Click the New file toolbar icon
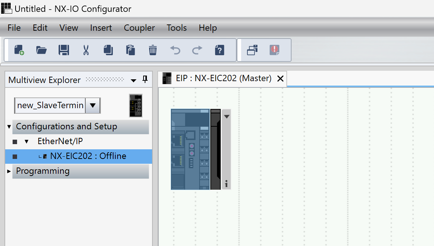This screenshot has height=246, width=434. (19, 50)
